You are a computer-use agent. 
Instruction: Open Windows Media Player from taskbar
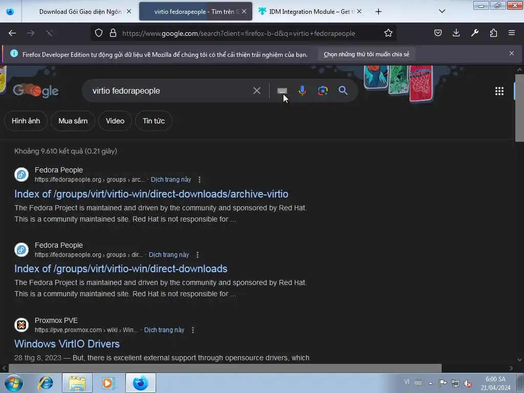pos(108,383)
